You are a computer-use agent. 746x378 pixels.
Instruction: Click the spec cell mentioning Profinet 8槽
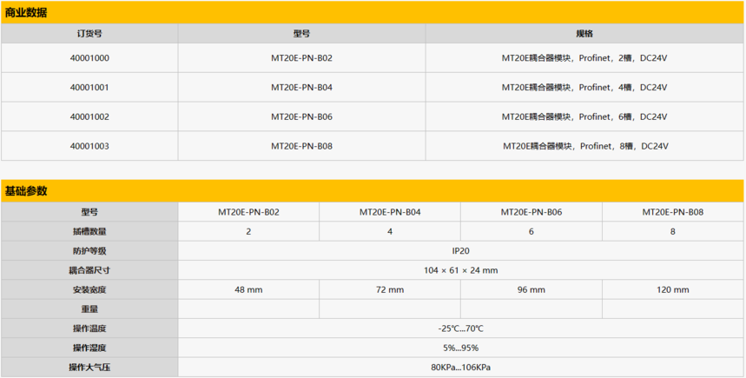pyautogui.click(x=585, y=146)
